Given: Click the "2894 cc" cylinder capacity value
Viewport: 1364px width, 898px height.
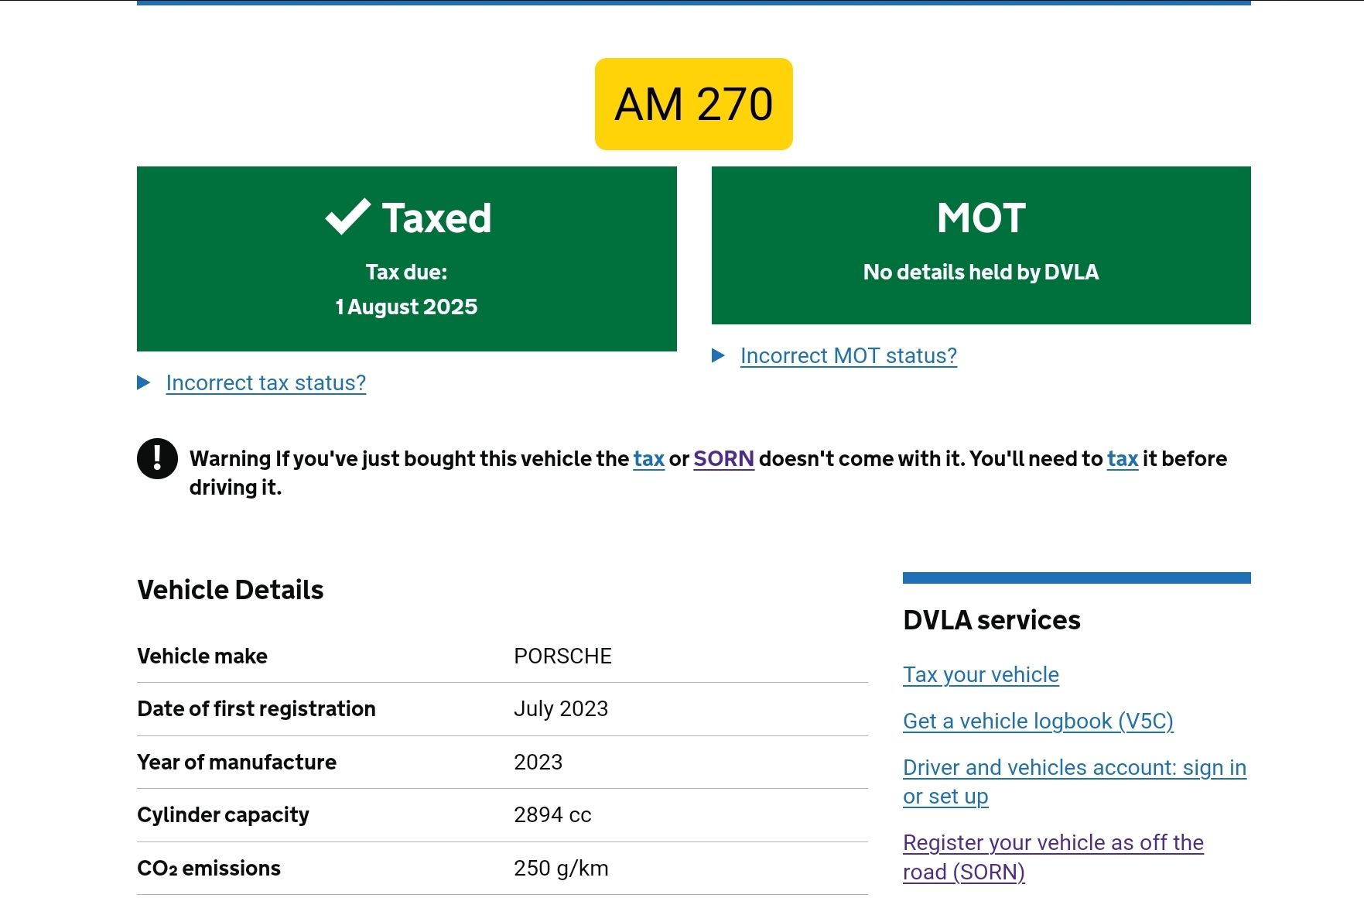Looking at the screenshot, I should pyautogui.click(x=552, y=815).
